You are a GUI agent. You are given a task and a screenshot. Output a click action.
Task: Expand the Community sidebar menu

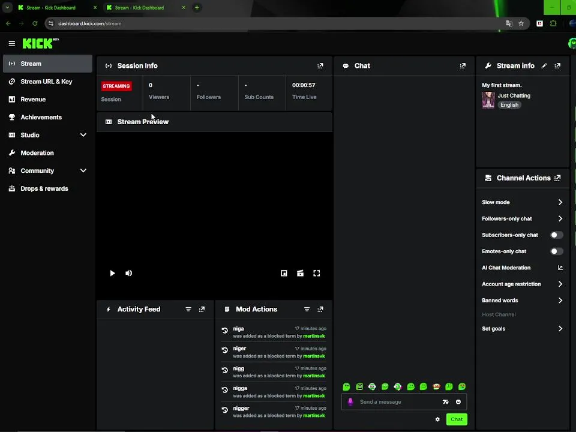tap(83, 170)
